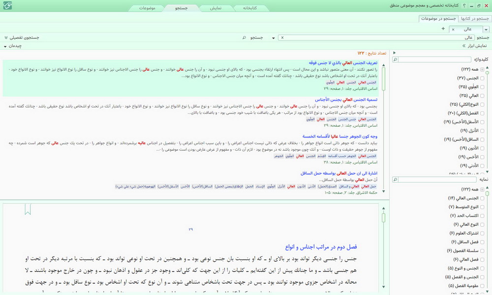Focus the main search field containing عالی

click(376, 38)
